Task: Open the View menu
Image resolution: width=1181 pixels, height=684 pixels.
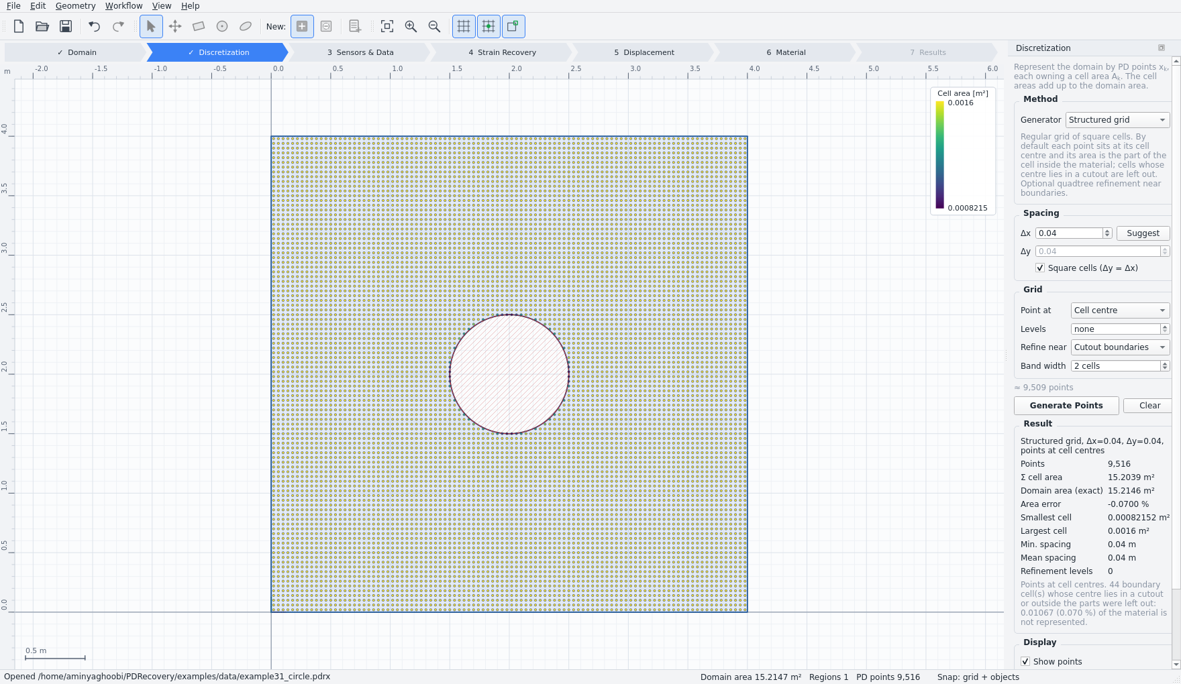Action: [162, 5]
